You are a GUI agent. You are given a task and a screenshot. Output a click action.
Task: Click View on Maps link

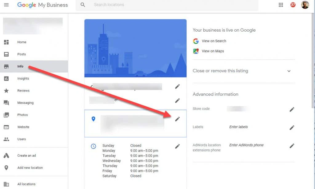213,51
